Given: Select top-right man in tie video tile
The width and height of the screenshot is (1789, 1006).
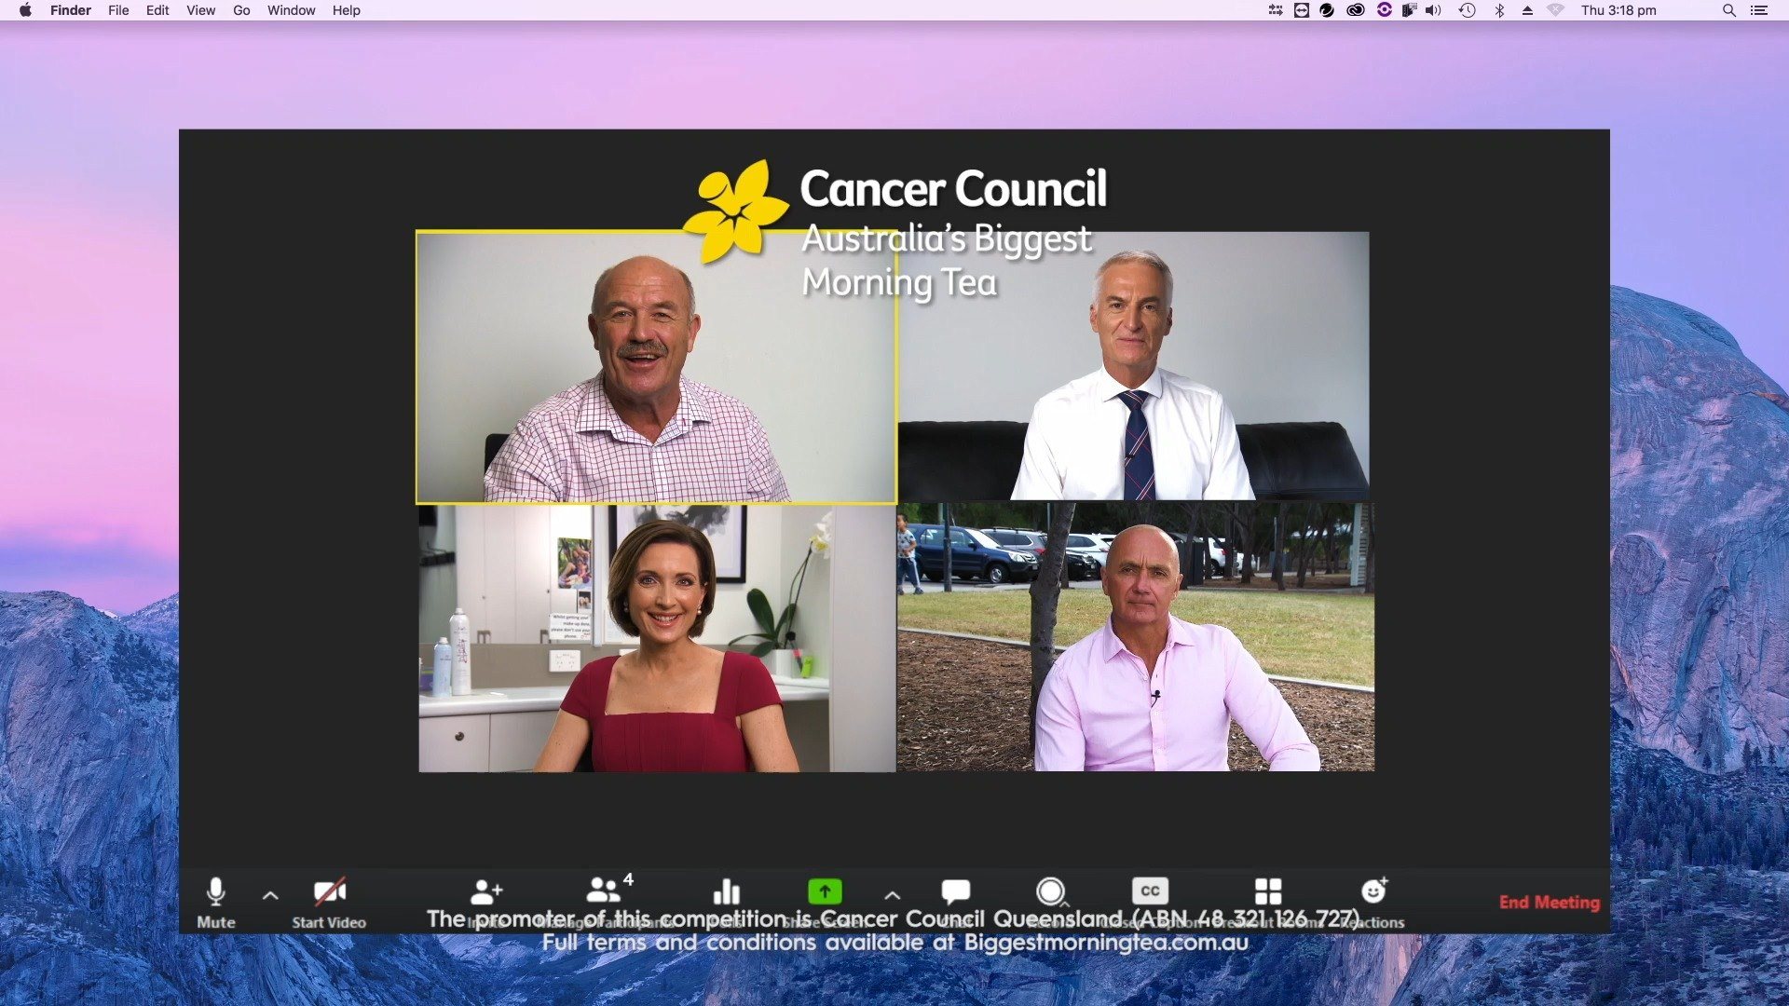Looking at the screenshot, I should 1133,367.
